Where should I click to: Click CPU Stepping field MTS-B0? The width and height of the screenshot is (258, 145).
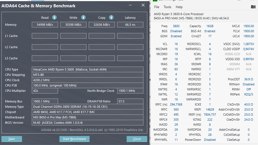click(88, 75)
